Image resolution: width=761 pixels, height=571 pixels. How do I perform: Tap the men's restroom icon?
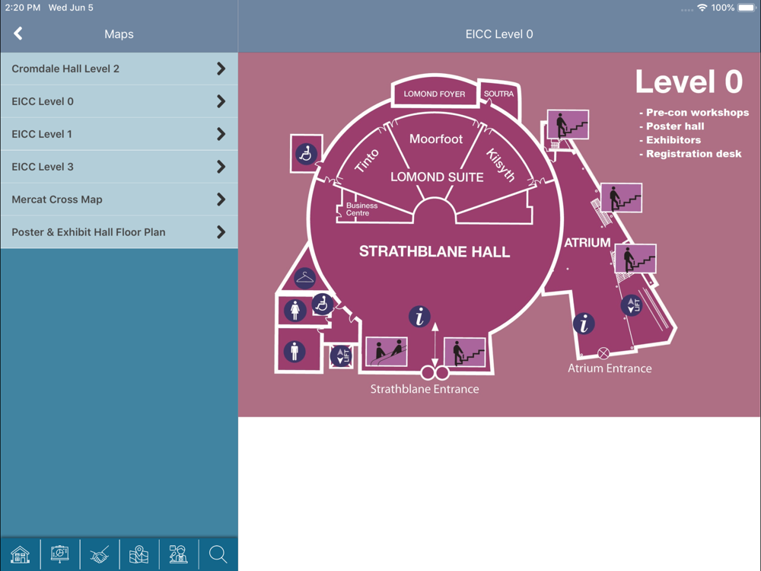pyautogui.click(x=295, y=351)
